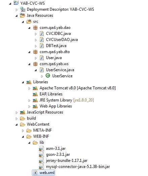Screen dimensions: 148x176
Task: Click the Apache Tomcat v8.0 library icon
Action: [x=35, y=88]
